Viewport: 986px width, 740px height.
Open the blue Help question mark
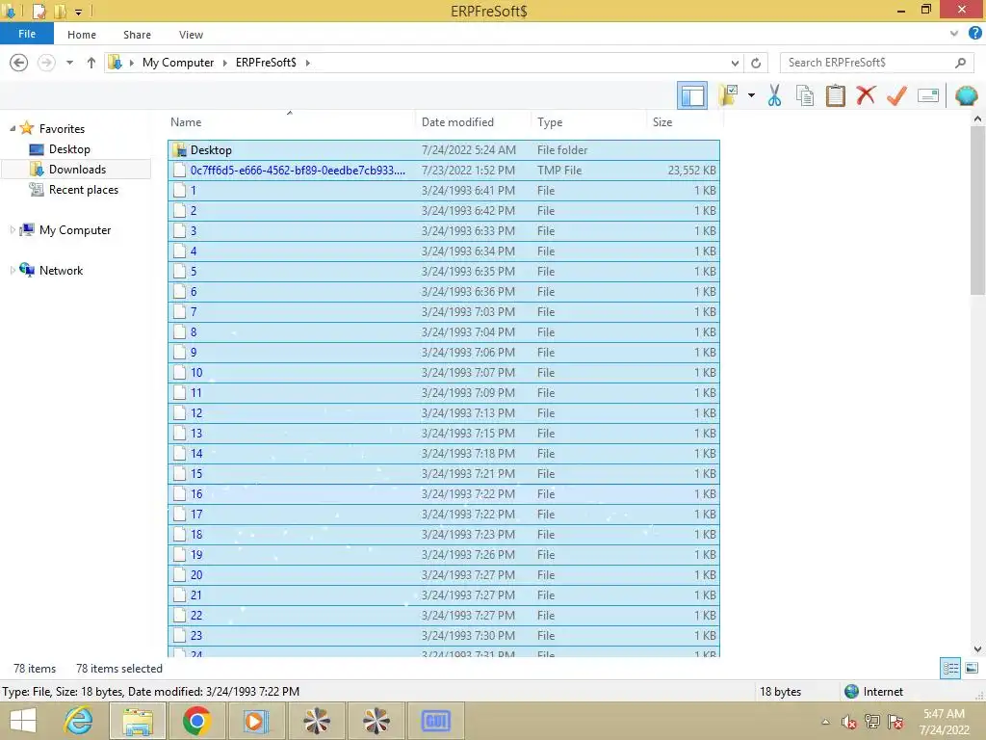click(x=974, y=34)
